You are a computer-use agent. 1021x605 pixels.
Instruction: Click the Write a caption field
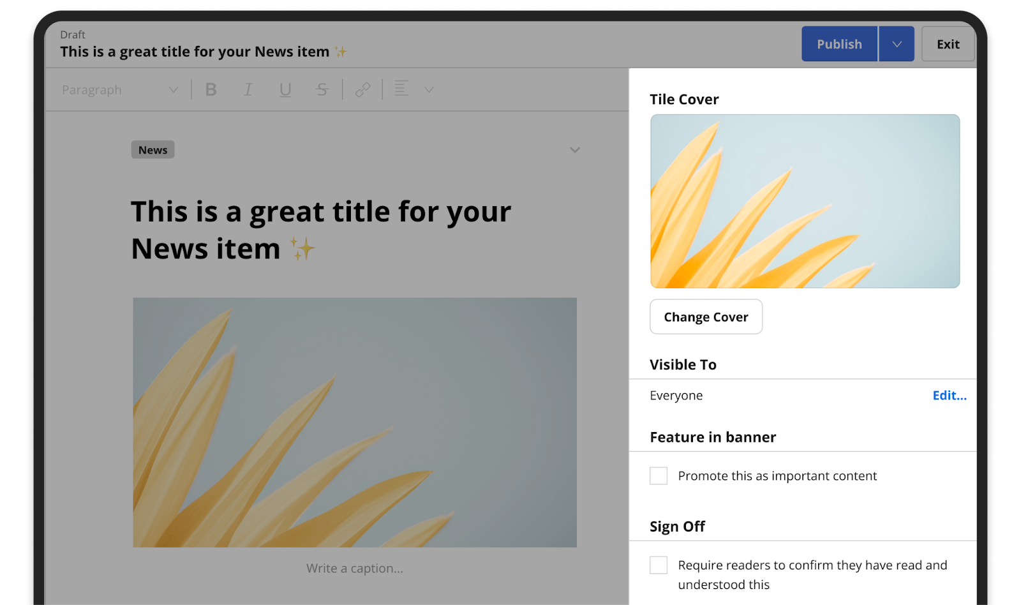(x=355, y=568)
